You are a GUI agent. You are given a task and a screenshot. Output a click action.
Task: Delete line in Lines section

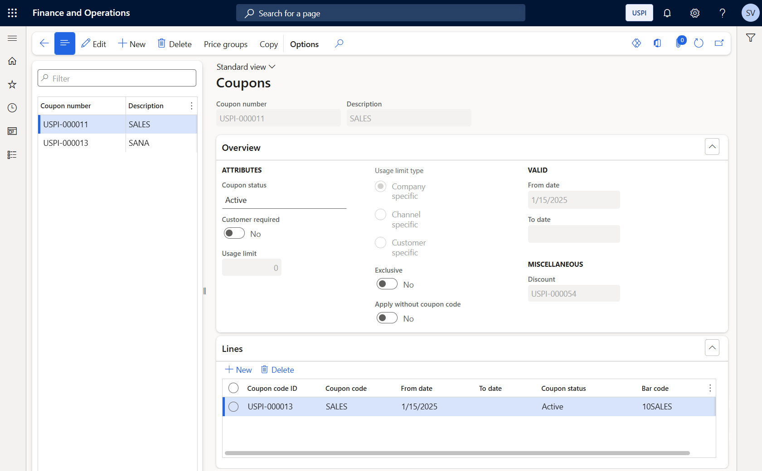click(x=277, y=370)
